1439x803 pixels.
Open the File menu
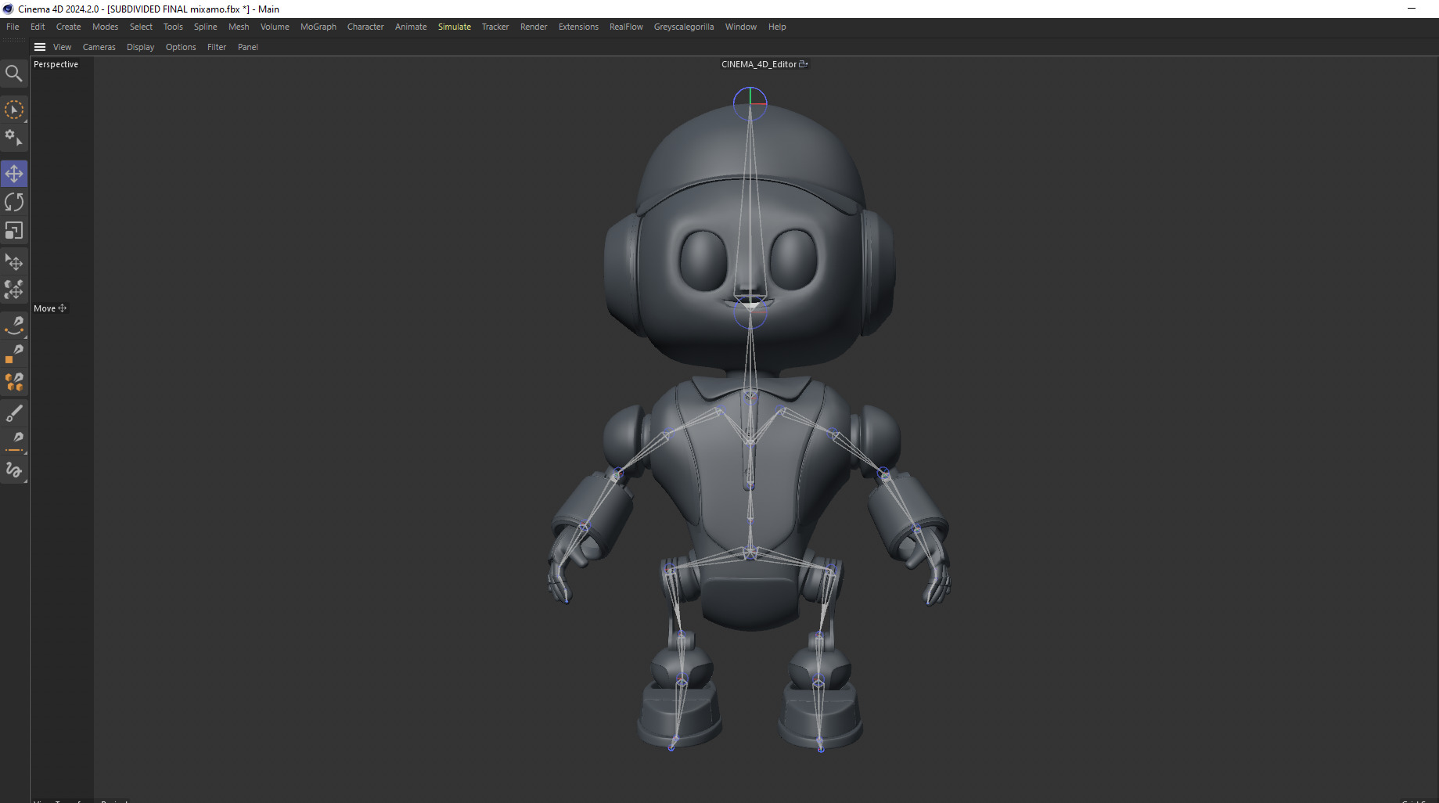click(13, 27)
